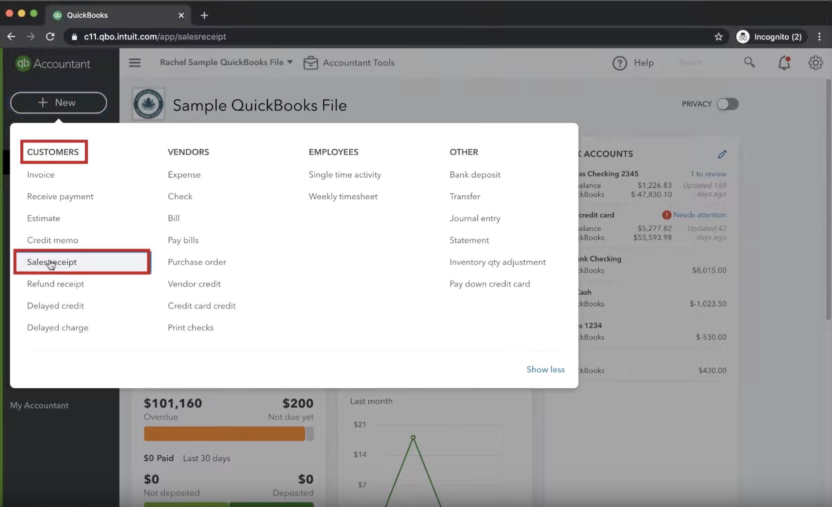Select Invoice from Customers list
Viewport: 832px width, 507px height.
click(41, 174)
